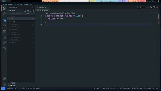Place cursor on empty line 4
This screenshot has width=161, height=91.
click(x=98, y=25)
